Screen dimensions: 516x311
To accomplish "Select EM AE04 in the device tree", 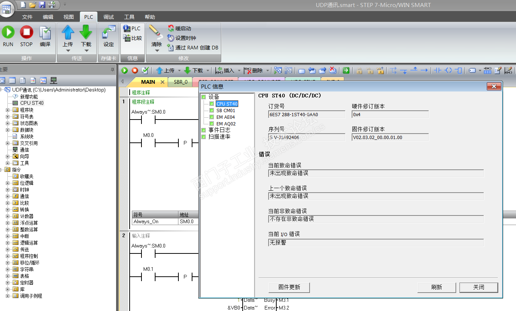I will 226,117.
